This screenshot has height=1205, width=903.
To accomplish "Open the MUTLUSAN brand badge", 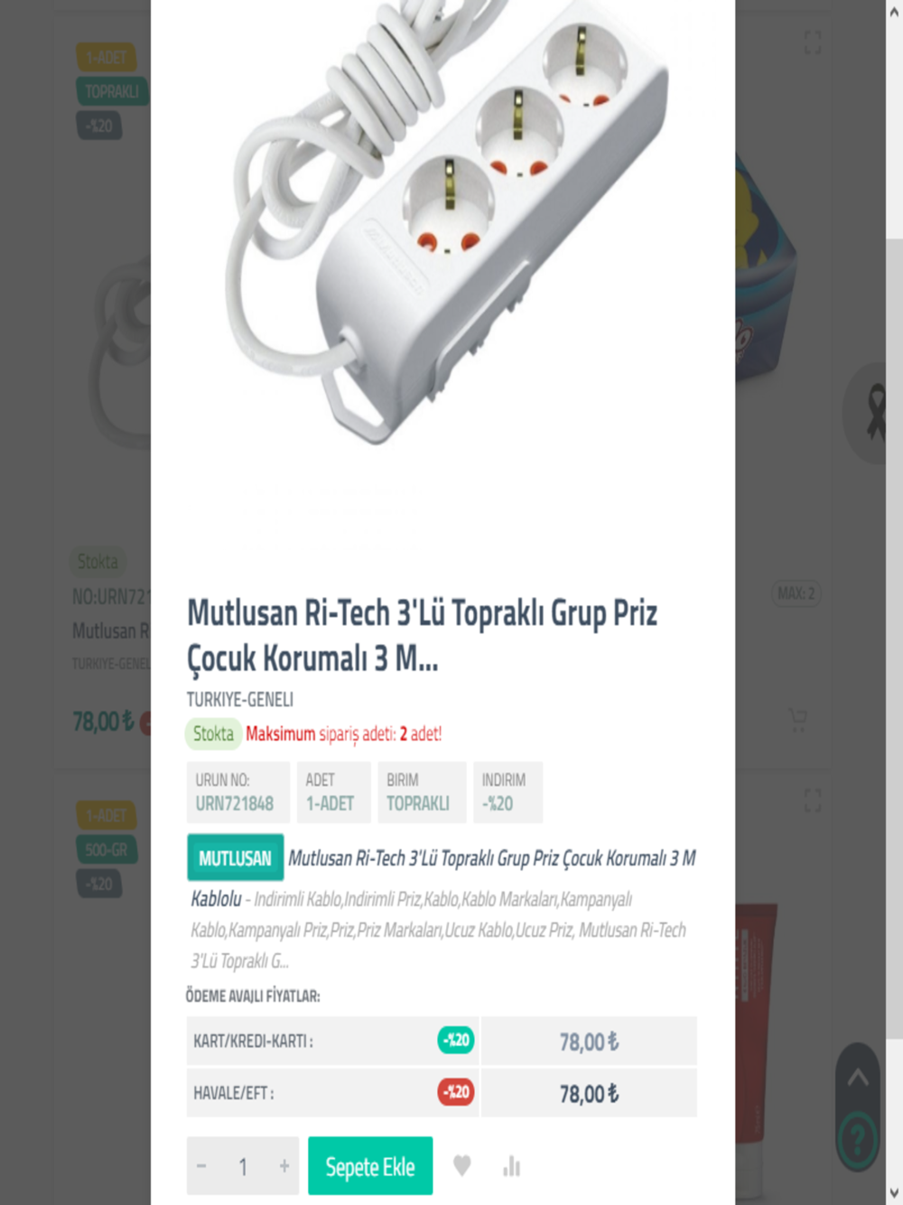I will click(235, 857).
